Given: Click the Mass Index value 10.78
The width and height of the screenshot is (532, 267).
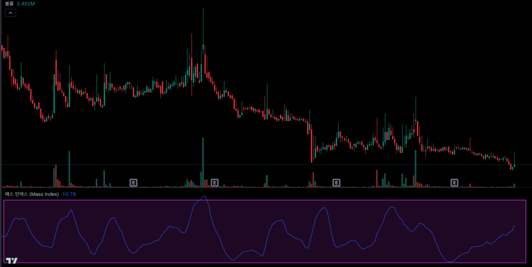Looking at the screenshot, I should pos(69,194).
